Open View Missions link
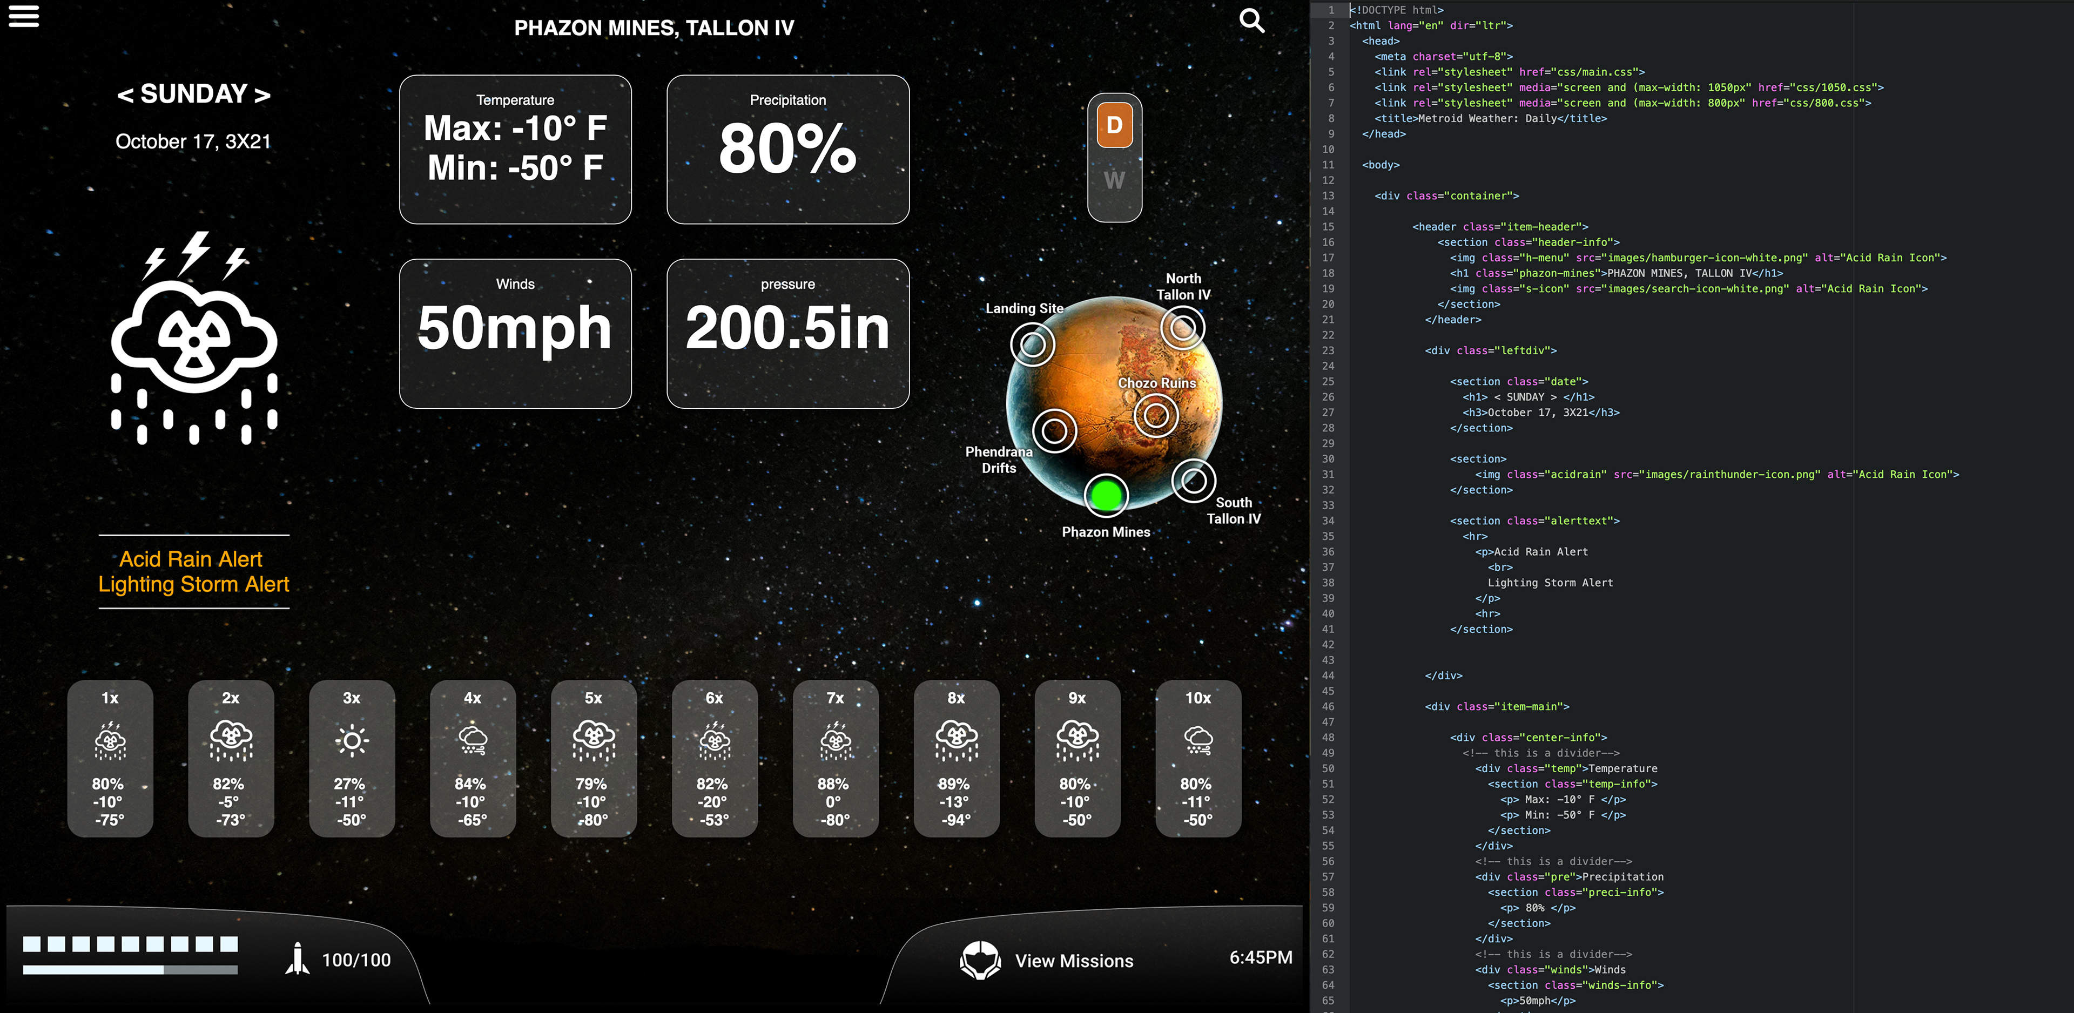Image resolution: width=2074 pixels, height=1013 pixels. point(1074,961)
